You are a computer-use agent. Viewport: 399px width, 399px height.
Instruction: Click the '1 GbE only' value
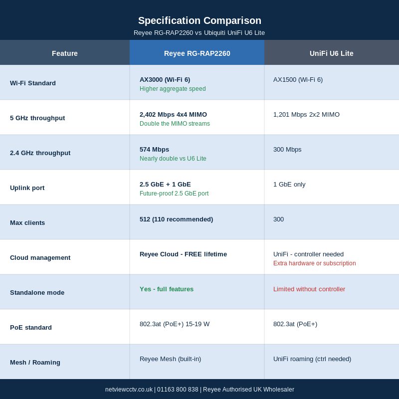(289, 184)
